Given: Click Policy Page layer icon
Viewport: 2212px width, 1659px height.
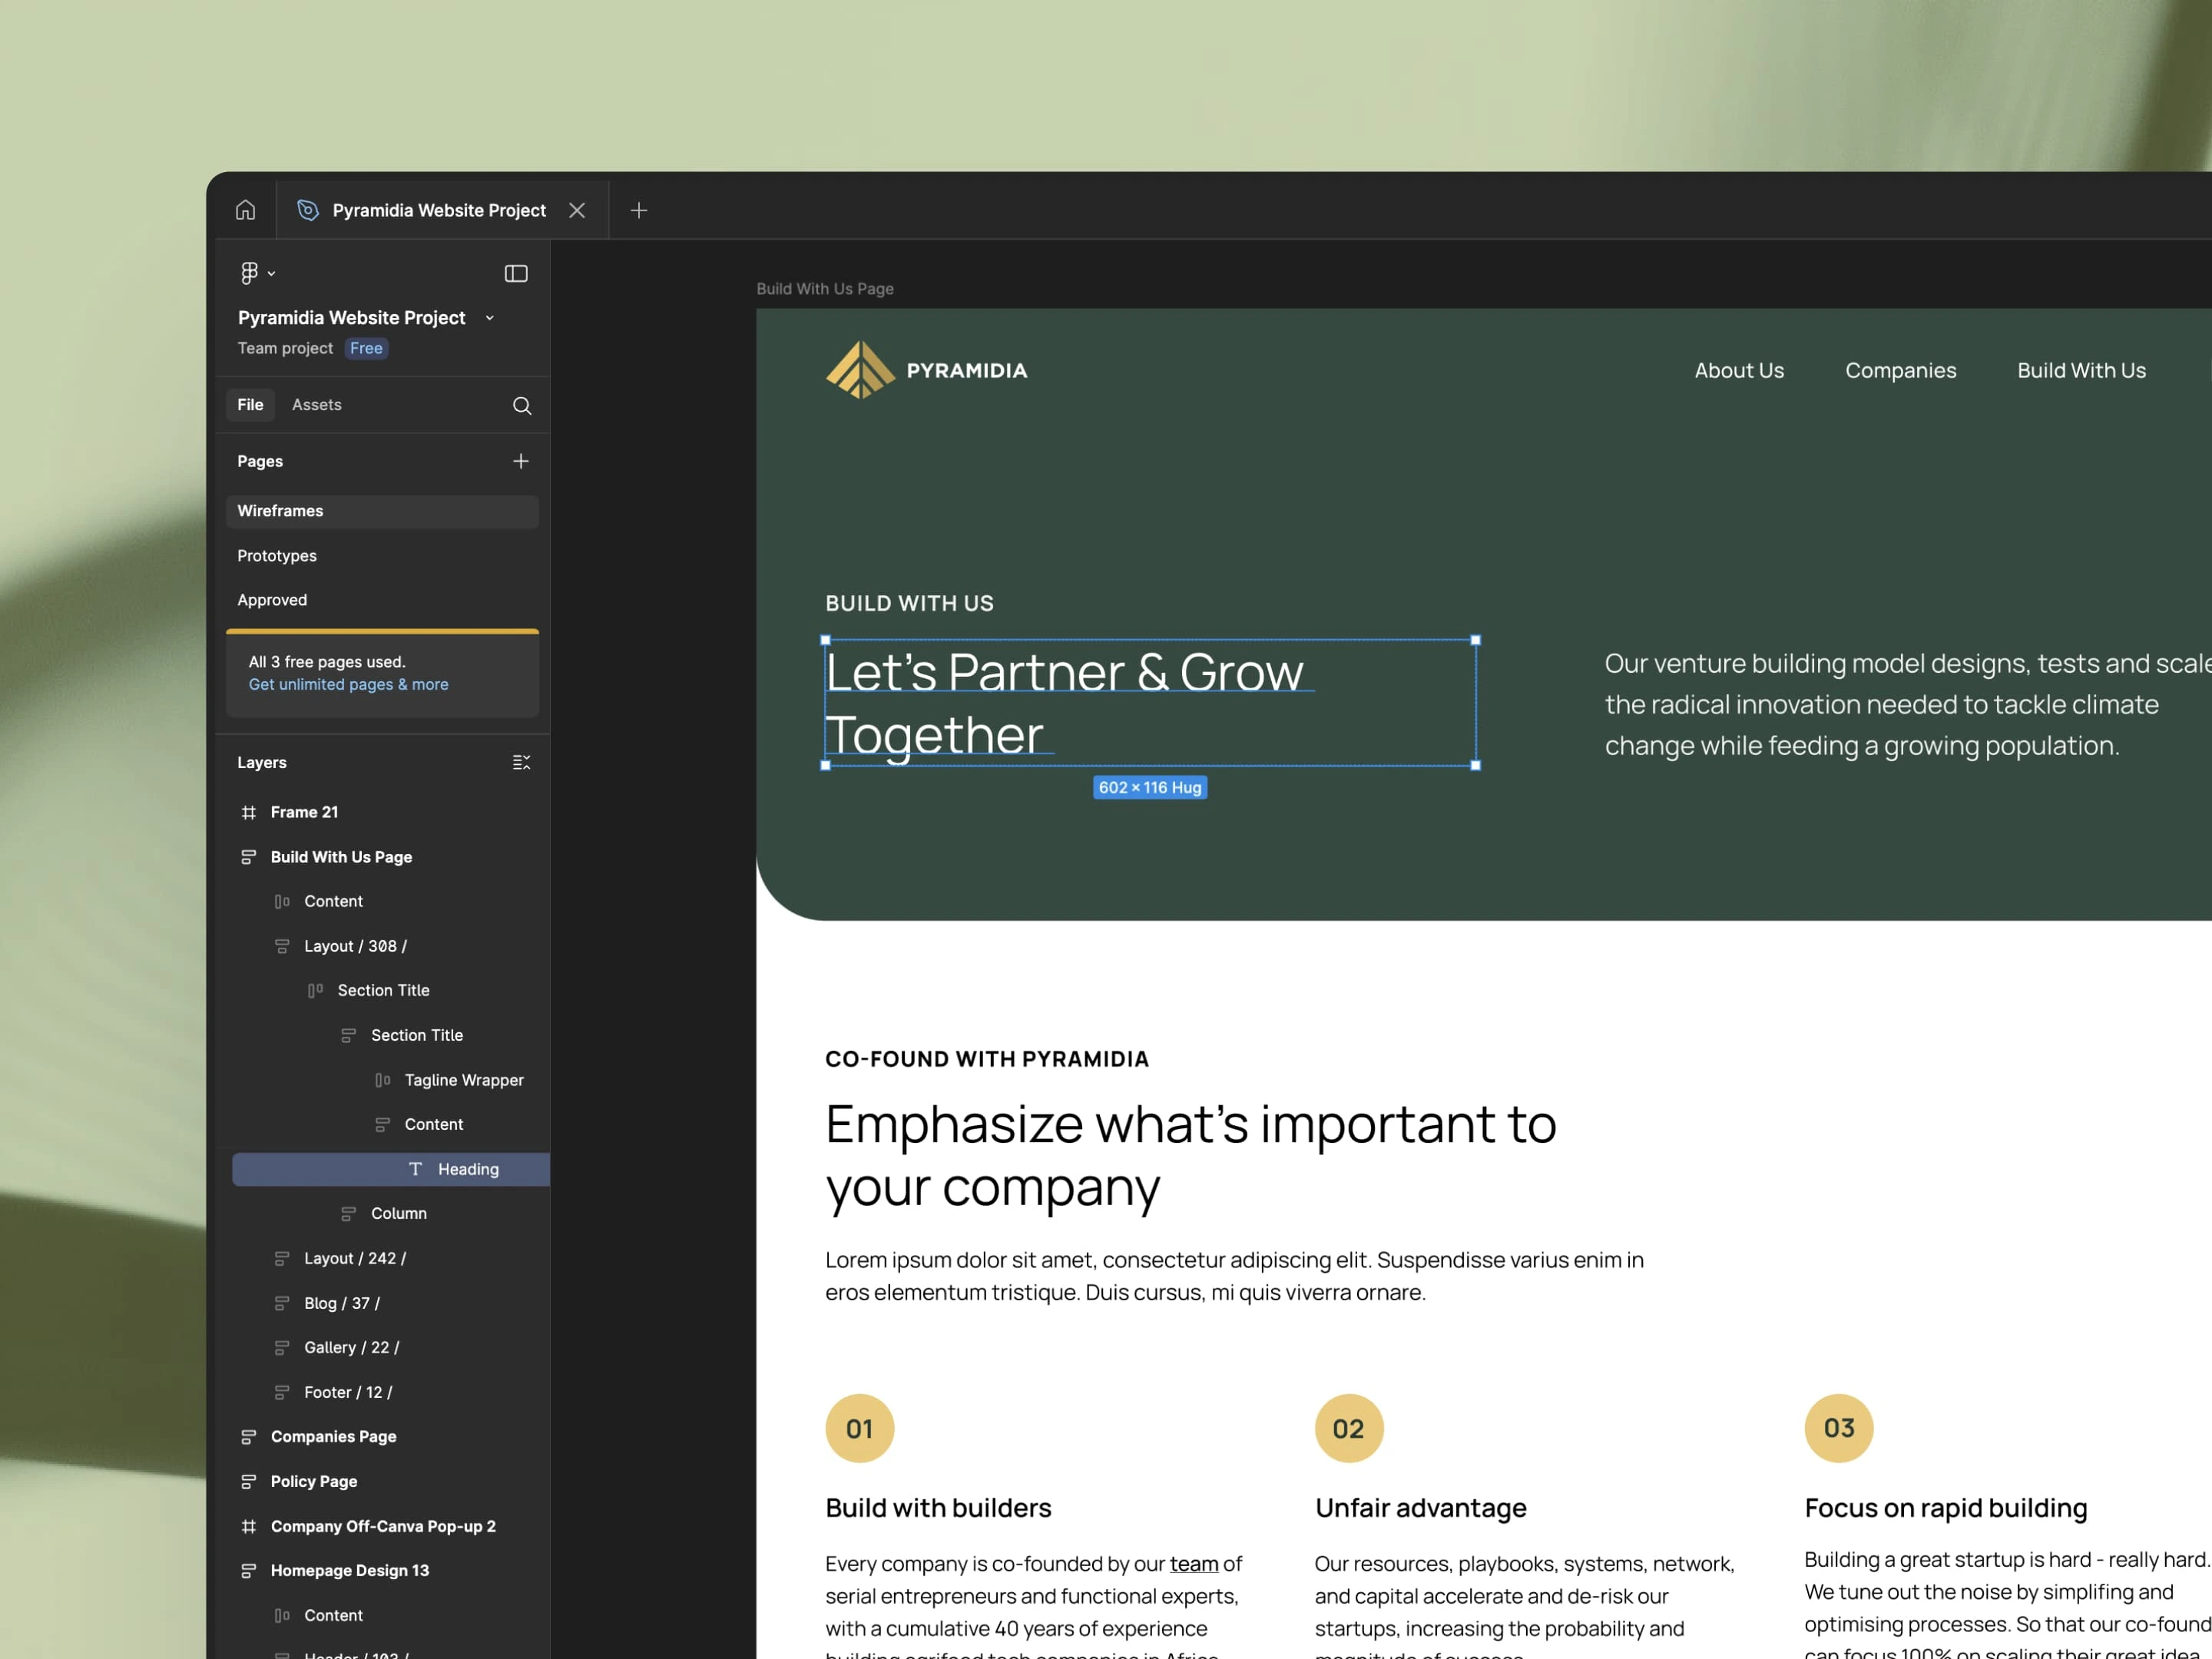Looking at the screenshot, I should [249, 1482].
